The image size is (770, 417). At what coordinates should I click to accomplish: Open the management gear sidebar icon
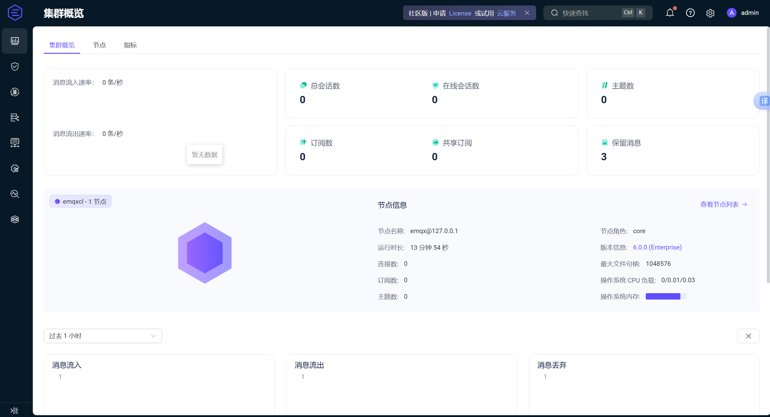(15, 168)
